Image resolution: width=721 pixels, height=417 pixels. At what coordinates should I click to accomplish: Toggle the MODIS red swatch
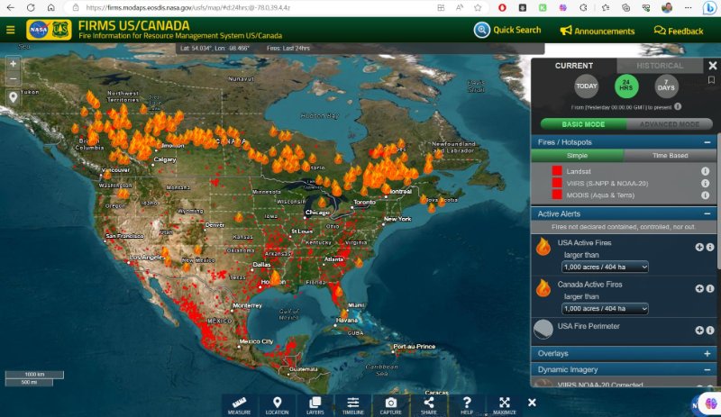tap(557, 195)
